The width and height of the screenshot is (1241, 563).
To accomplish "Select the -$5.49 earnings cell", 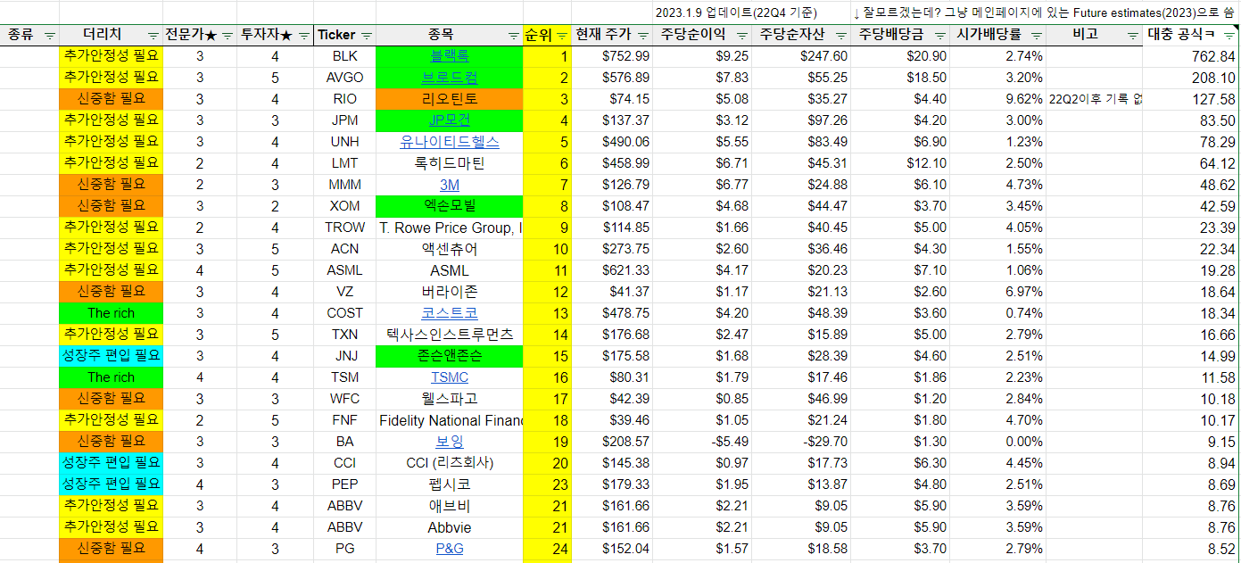I will [x=701, y=442].
